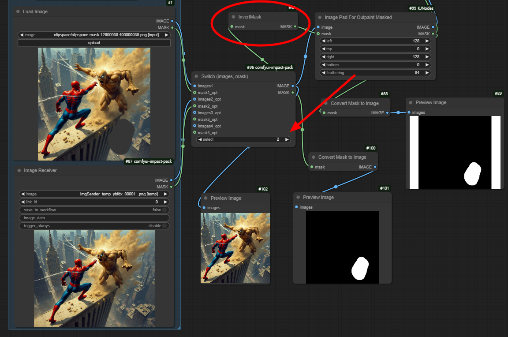Decrease the Switch select value
Viewport: 508px width, 337px height.
click(x=200, y=139)
